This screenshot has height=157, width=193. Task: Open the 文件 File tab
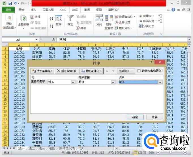[x=8, y=10]
